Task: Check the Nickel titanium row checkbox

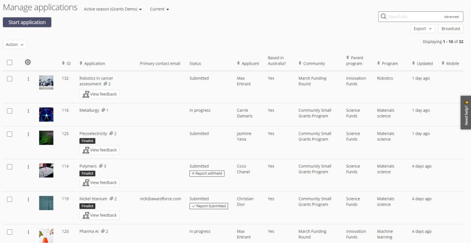Action: coord(10,199)
